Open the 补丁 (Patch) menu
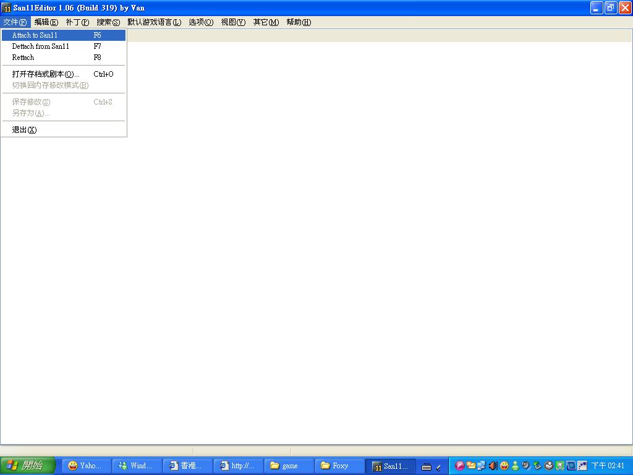Image resolution: width=633 pixels, height=475 pixels. [x=77, y=22]
